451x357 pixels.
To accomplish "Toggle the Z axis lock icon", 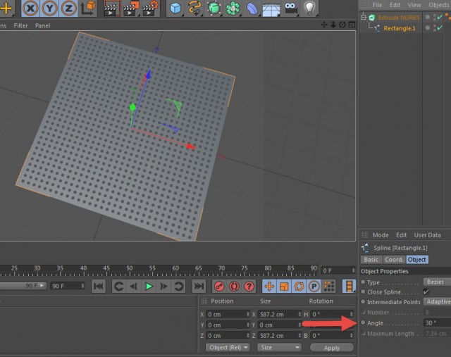I will tap(68, 8).
